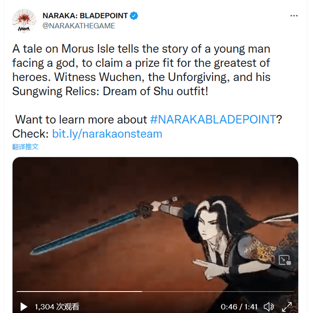
Task: Click the unplayed portion of video timeline
Action: pyautogui.click(x=218, y=292)
